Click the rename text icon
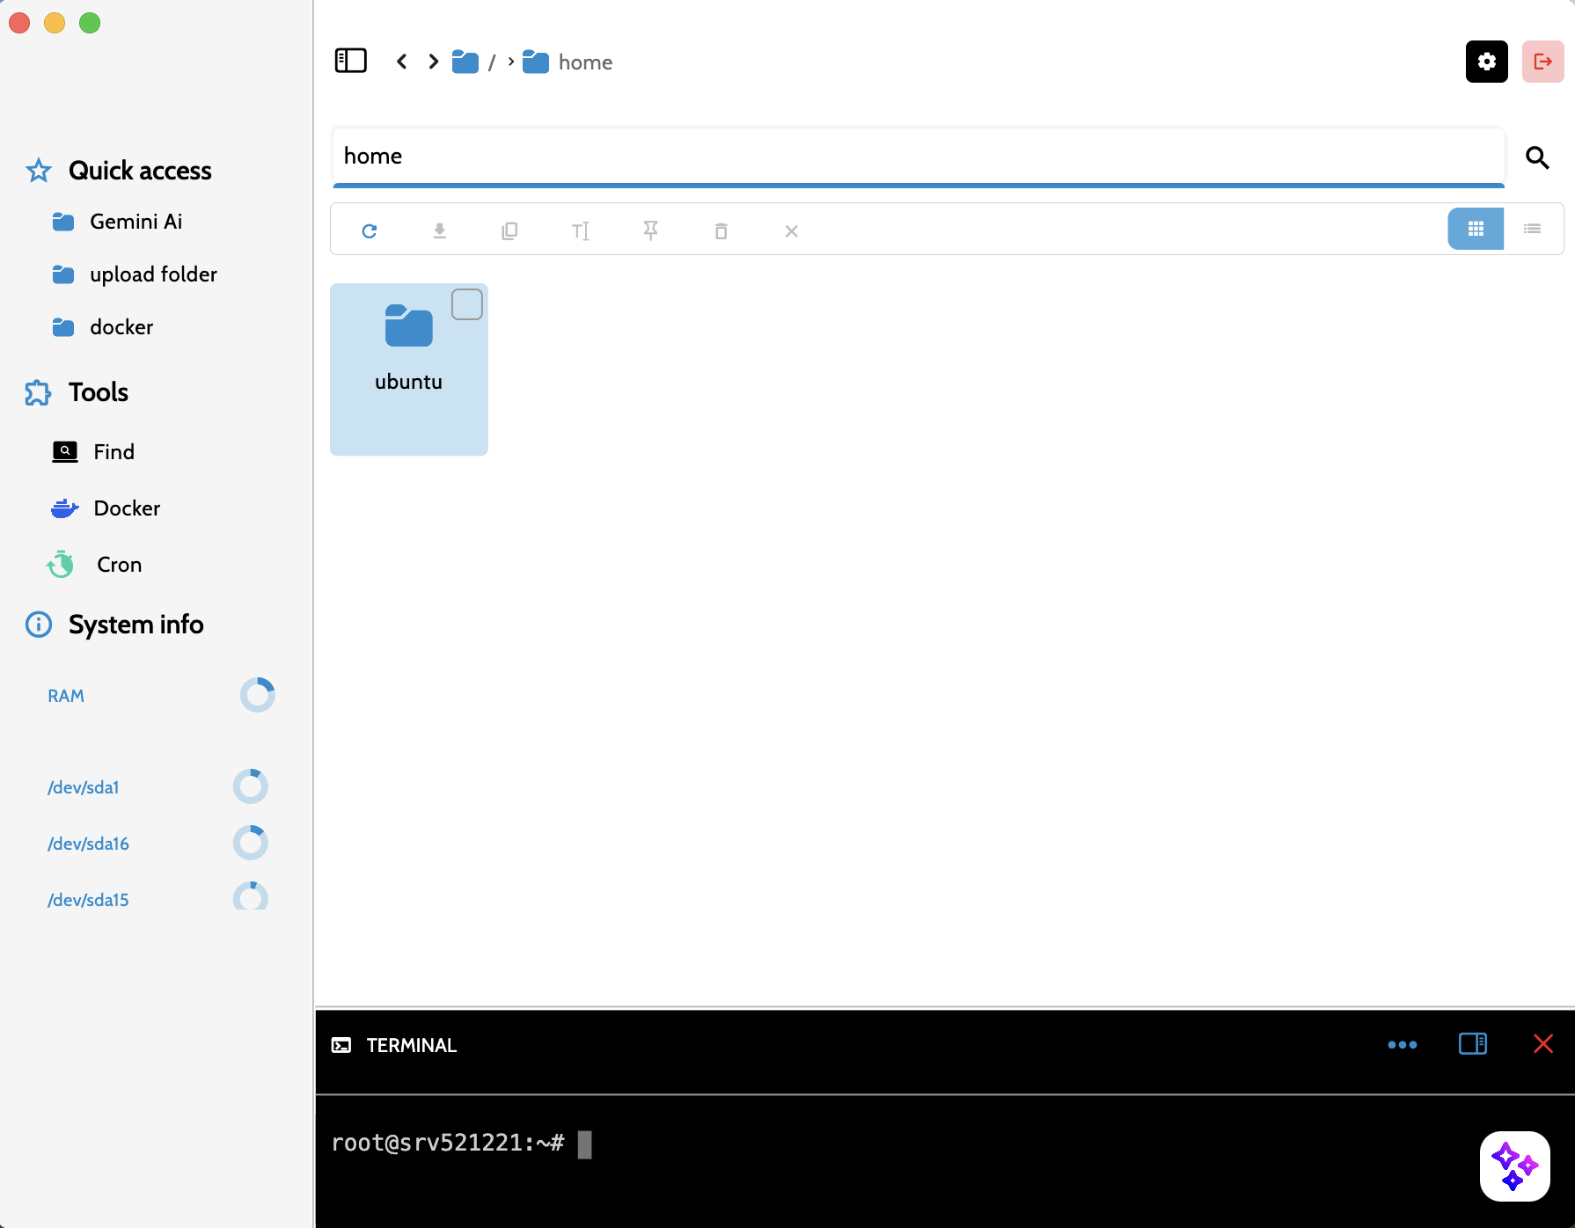Image resolution: width=1575 pixels, height=1228 pixels. tap(580, 230)
